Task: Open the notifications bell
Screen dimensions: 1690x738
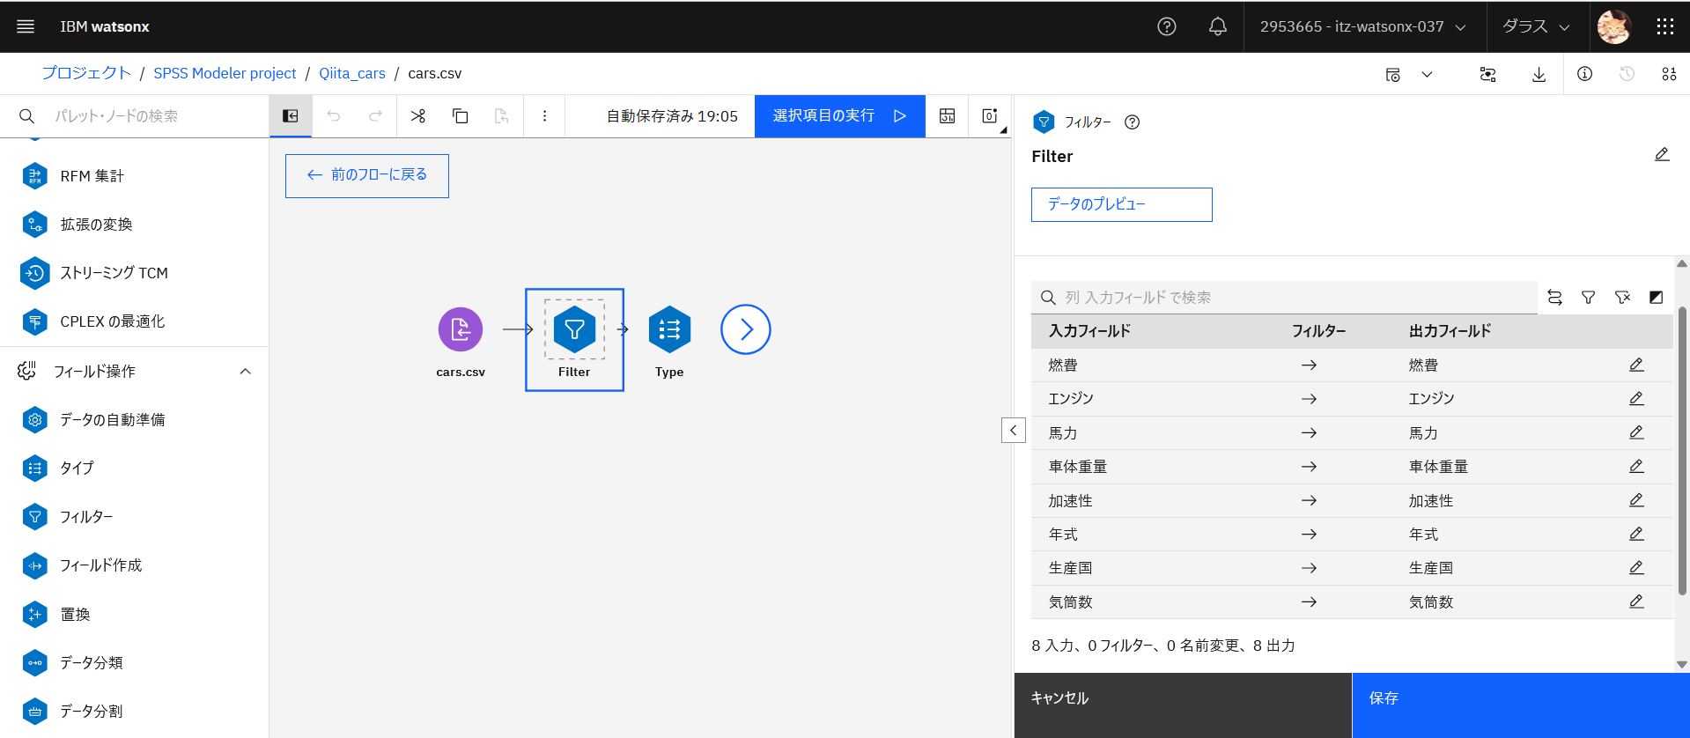Action: click(x=1218, y=26)
